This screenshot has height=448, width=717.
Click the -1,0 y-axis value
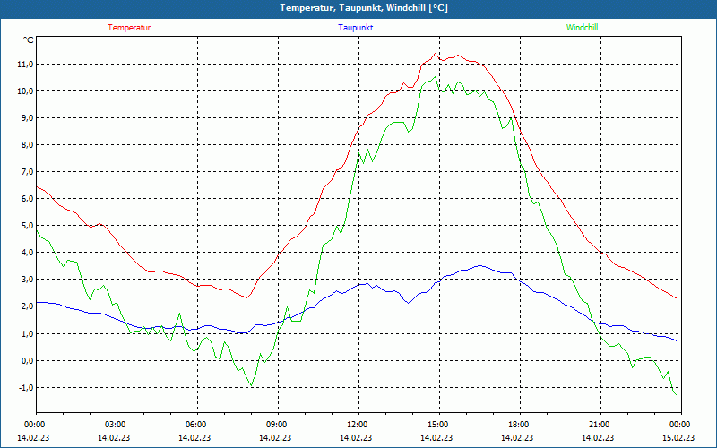(26, 388)
